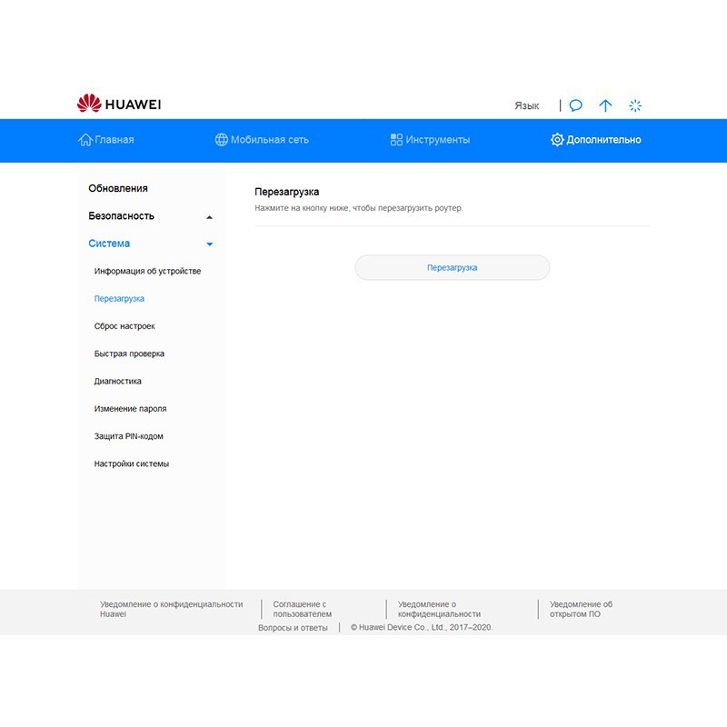The image size is (727, 727).
Task: Select Диагностика in the sidebar
Action: (118, 382)
